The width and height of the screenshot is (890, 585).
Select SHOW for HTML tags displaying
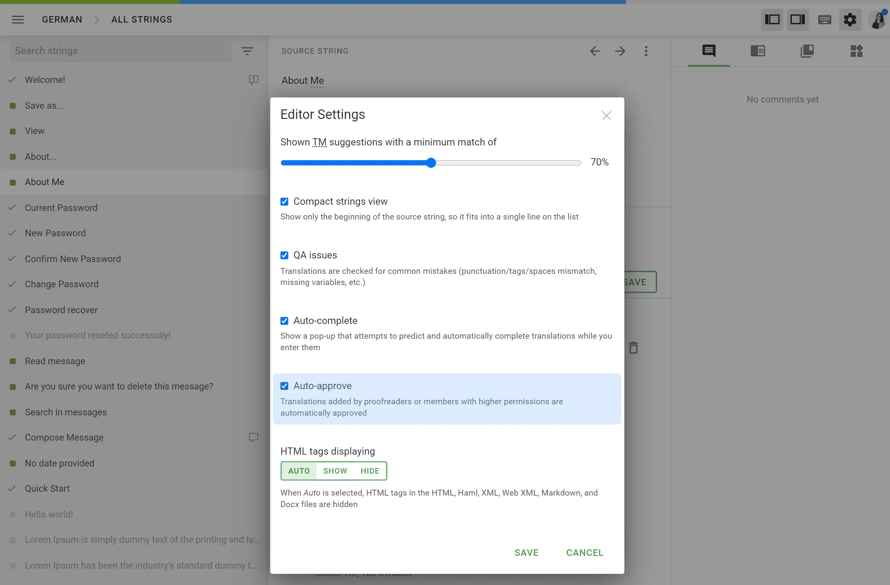point(335,471)
